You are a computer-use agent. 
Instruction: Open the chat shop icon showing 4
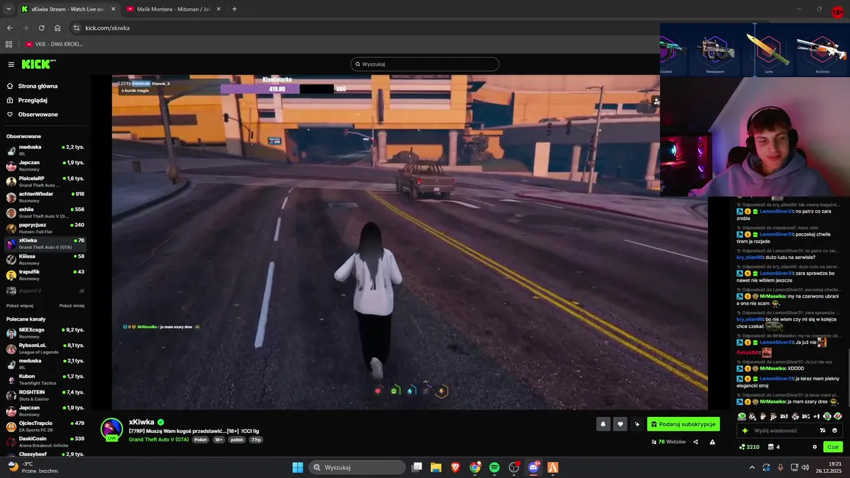click(x=774, y=447)
